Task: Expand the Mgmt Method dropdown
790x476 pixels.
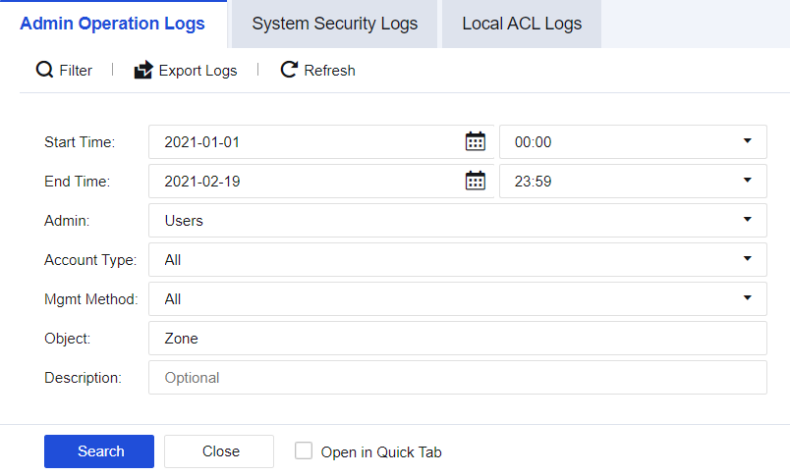Action: [x=747, y=298]
